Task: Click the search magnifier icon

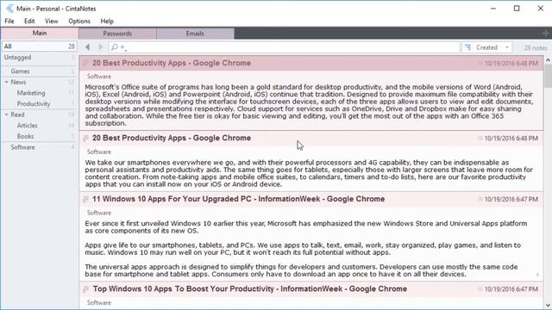Action: coord(115,47)
